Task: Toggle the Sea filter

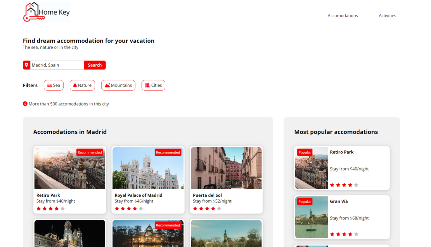Action: [54, 85]
